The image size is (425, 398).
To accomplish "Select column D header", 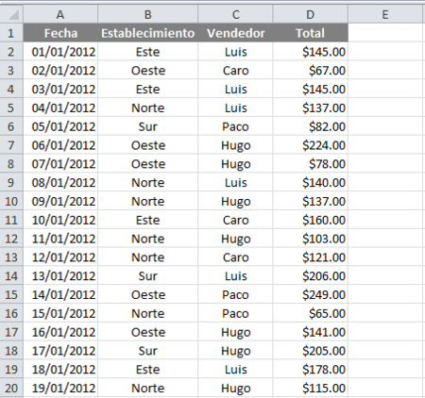I will coord(311,14).
